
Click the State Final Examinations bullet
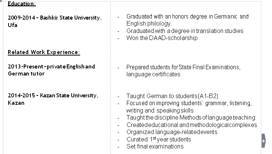pyautogui.click(x=183, y=67)
